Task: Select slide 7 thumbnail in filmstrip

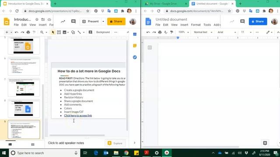Action: coord(24,88)
